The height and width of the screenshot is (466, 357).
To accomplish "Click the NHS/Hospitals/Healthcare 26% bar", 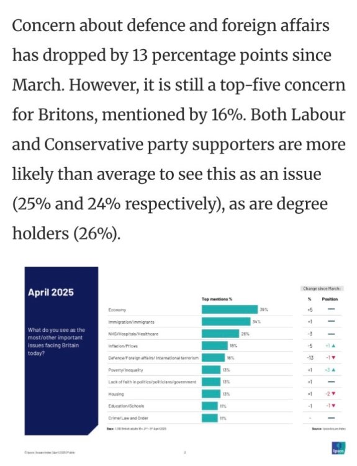I will coord(220,334).
